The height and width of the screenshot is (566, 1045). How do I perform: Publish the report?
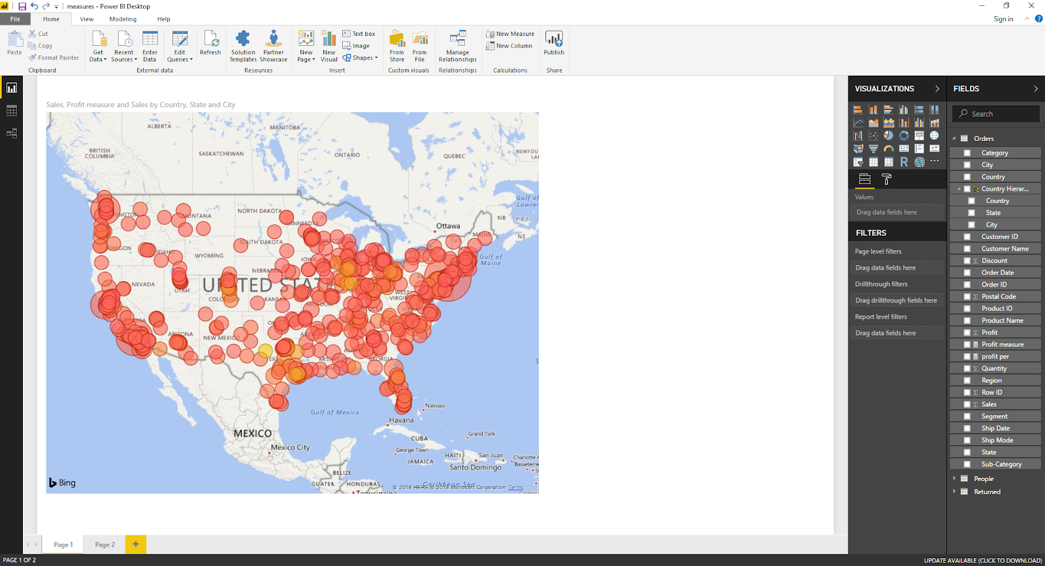pyautogui.click(x=554, y=43)
